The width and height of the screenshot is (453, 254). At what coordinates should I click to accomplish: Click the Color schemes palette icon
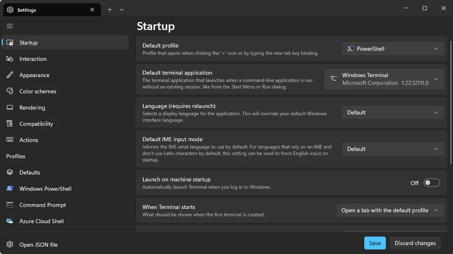tap(10, 91)
